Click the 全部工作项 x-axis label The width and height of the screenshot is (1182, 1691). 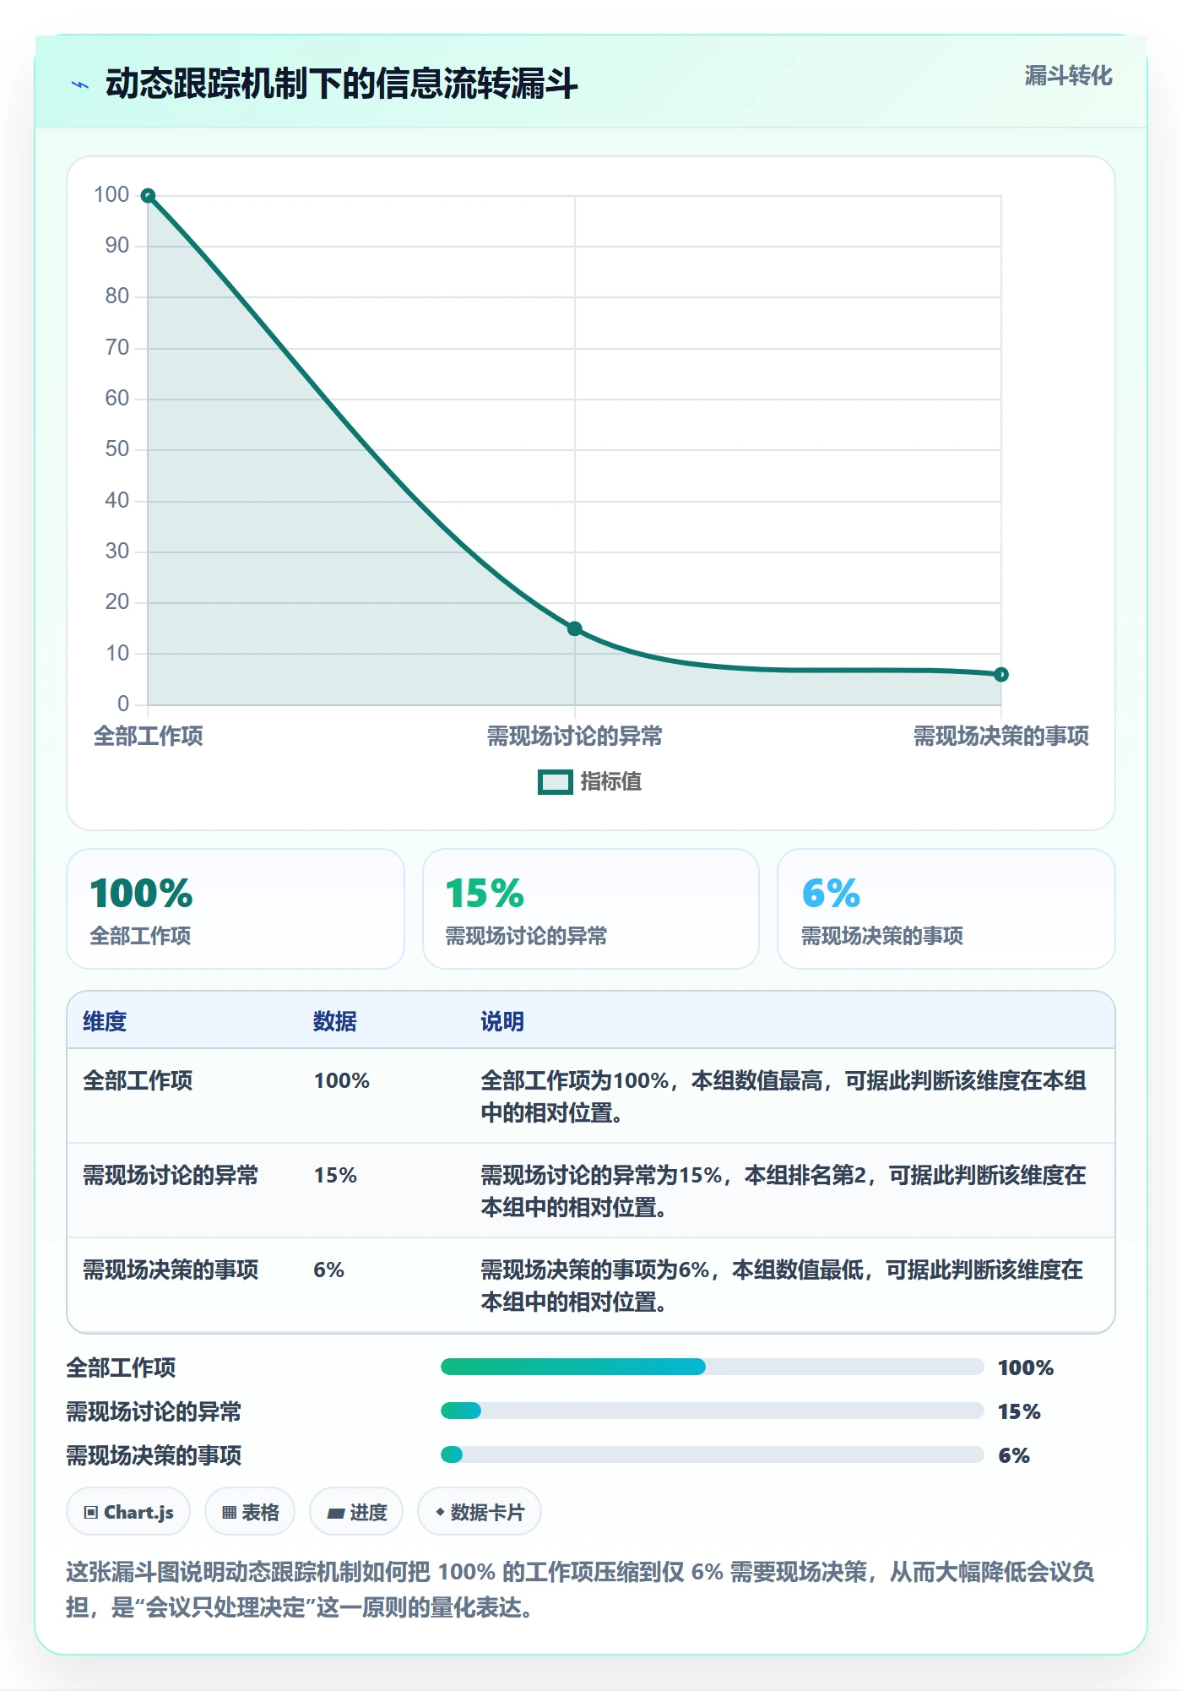[x=148, y=736]
